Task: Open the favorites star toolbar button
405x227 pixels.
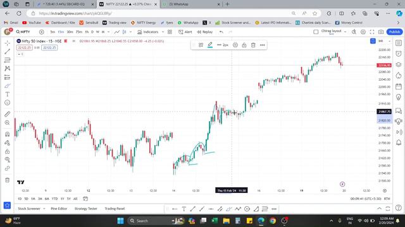Action: [7, 205]
